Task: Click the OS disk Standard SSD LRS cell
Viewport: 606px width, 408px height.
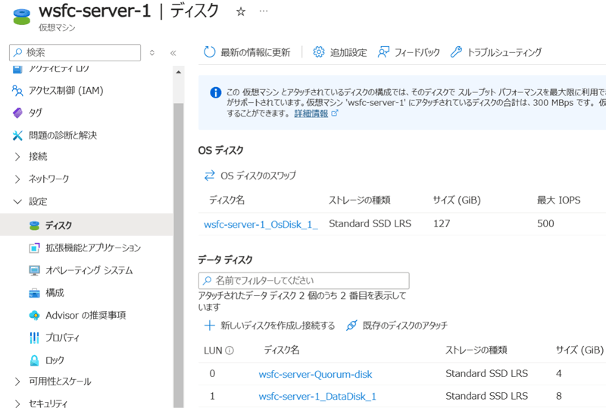Action: (x=370, y=224)
